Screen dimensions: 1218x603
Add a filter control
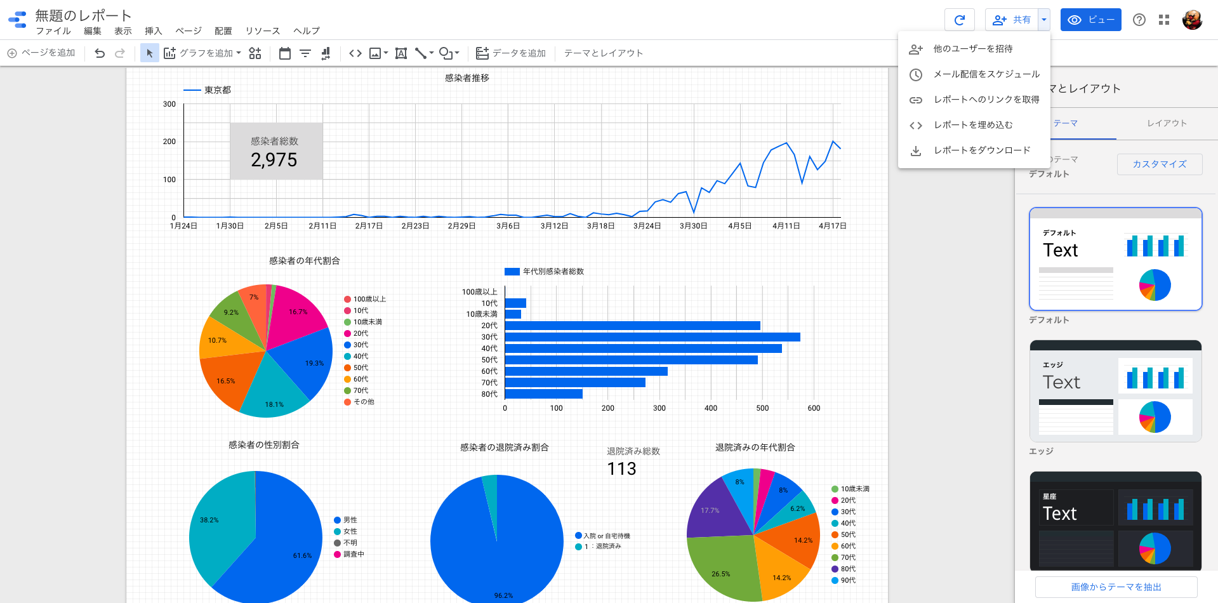tap(305, 53)
